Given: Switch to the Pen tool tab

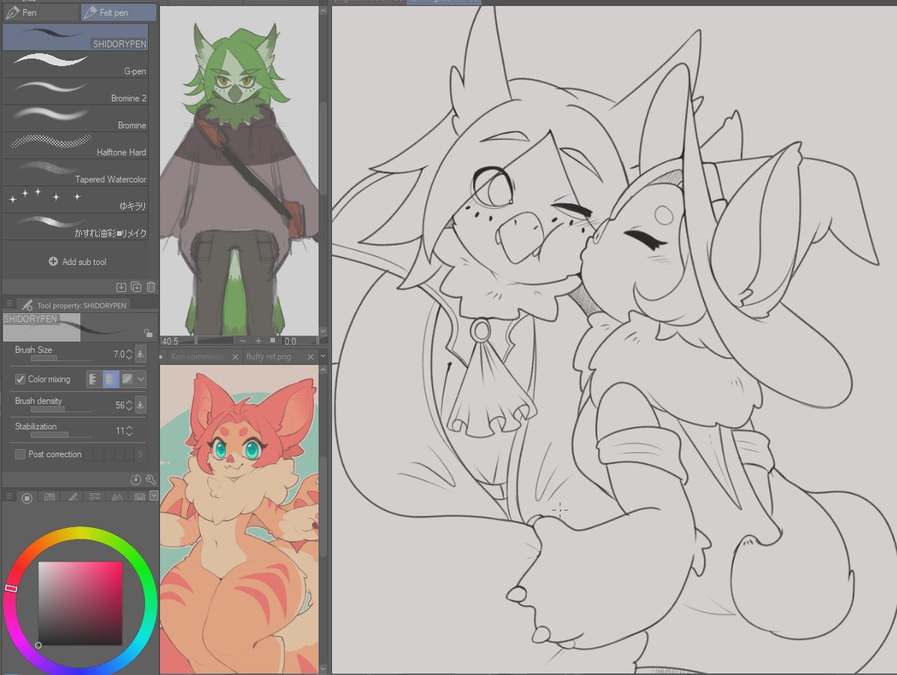Looking at the screenshot, I should [41, 12].
